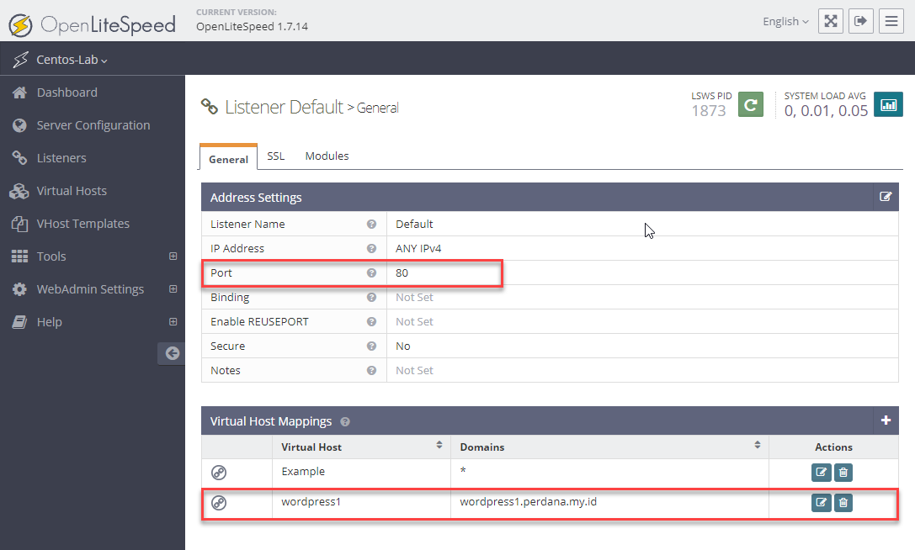The image size is (915, 550).
Task: Click LSWS PID value 1873
Action: (709, 111)
